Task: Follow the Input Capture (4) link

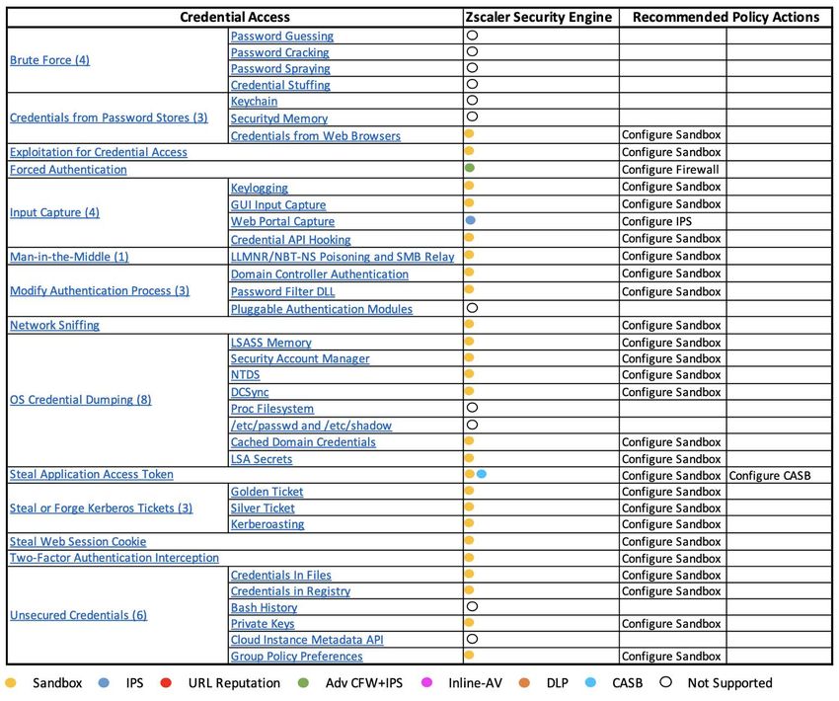Action: tap(54, 212)
